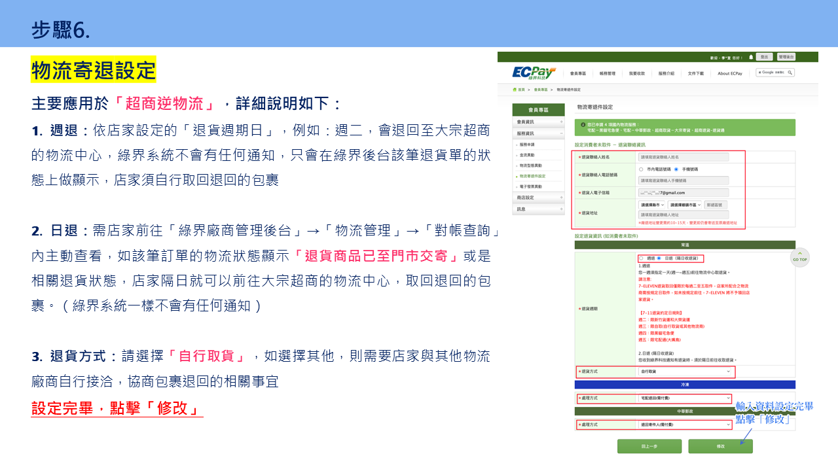Open 電子發票異動 in the sidebar
This screenshot has width=838, height=471.
click(x=532, y=186)
